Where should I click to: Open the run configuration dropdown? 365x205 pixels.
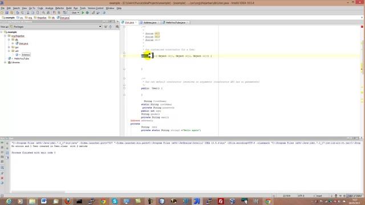[x=74, y=13]
